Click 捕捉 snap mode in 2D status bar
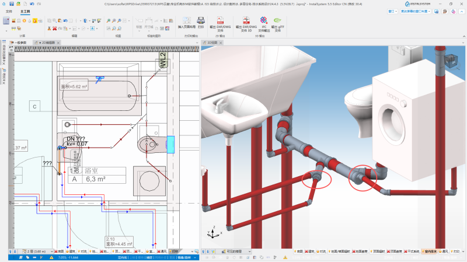The width and height of the screenshot is (467, 262). point(149,257)
